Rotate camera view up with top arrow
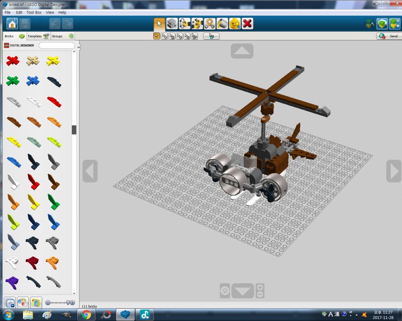The height and width of the screenshot is (321, 402). pos(242,51)
